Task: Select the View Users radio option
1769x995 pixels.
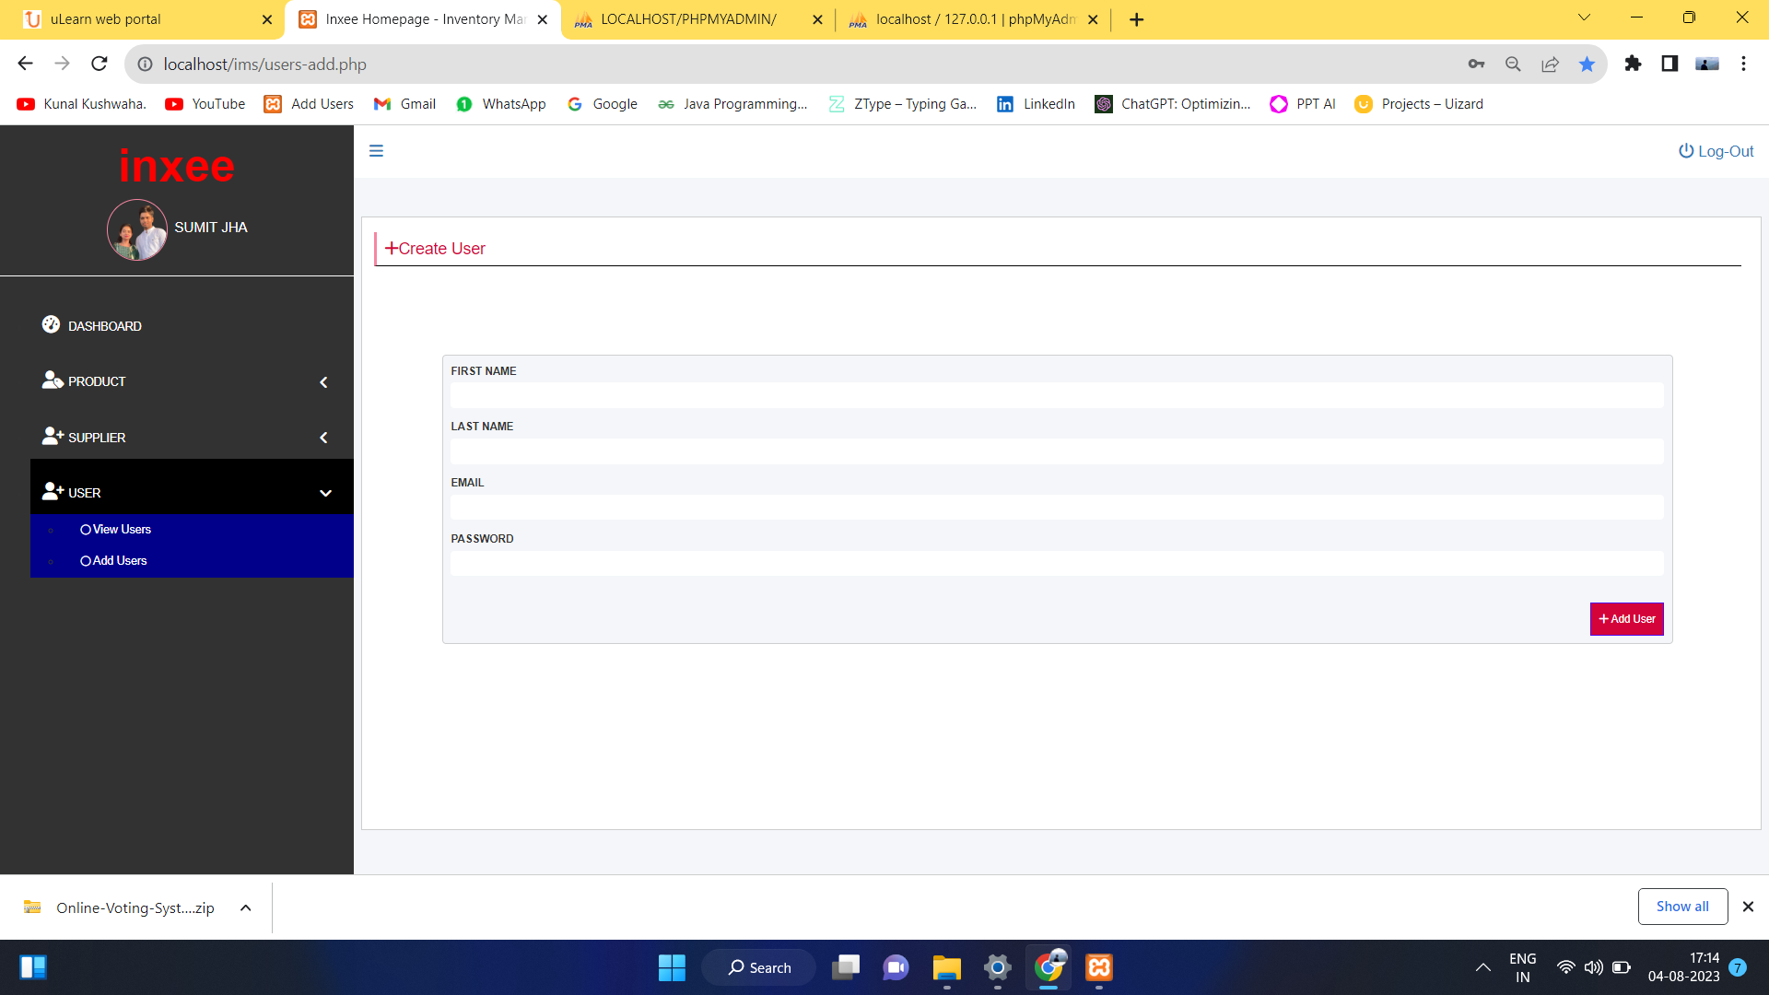Action: [85, 529]
